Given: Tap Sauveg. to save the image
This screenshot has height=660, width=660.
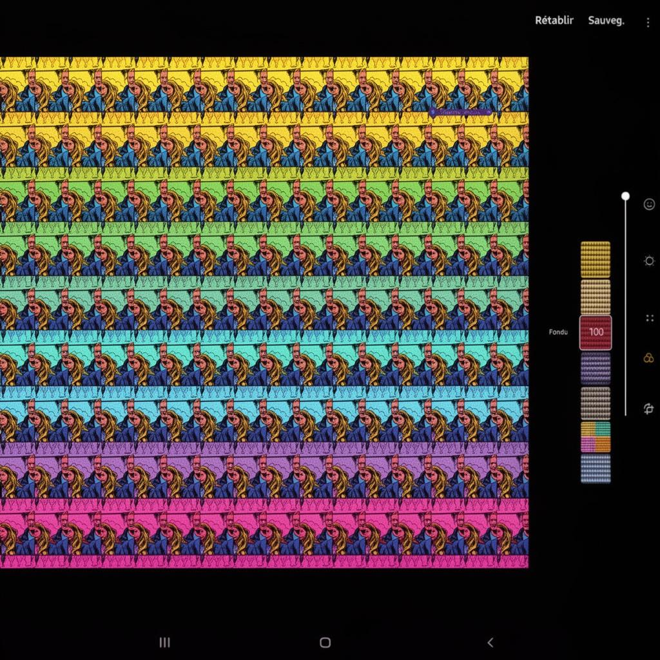Looking at the screenshot, I should [605, 20].
